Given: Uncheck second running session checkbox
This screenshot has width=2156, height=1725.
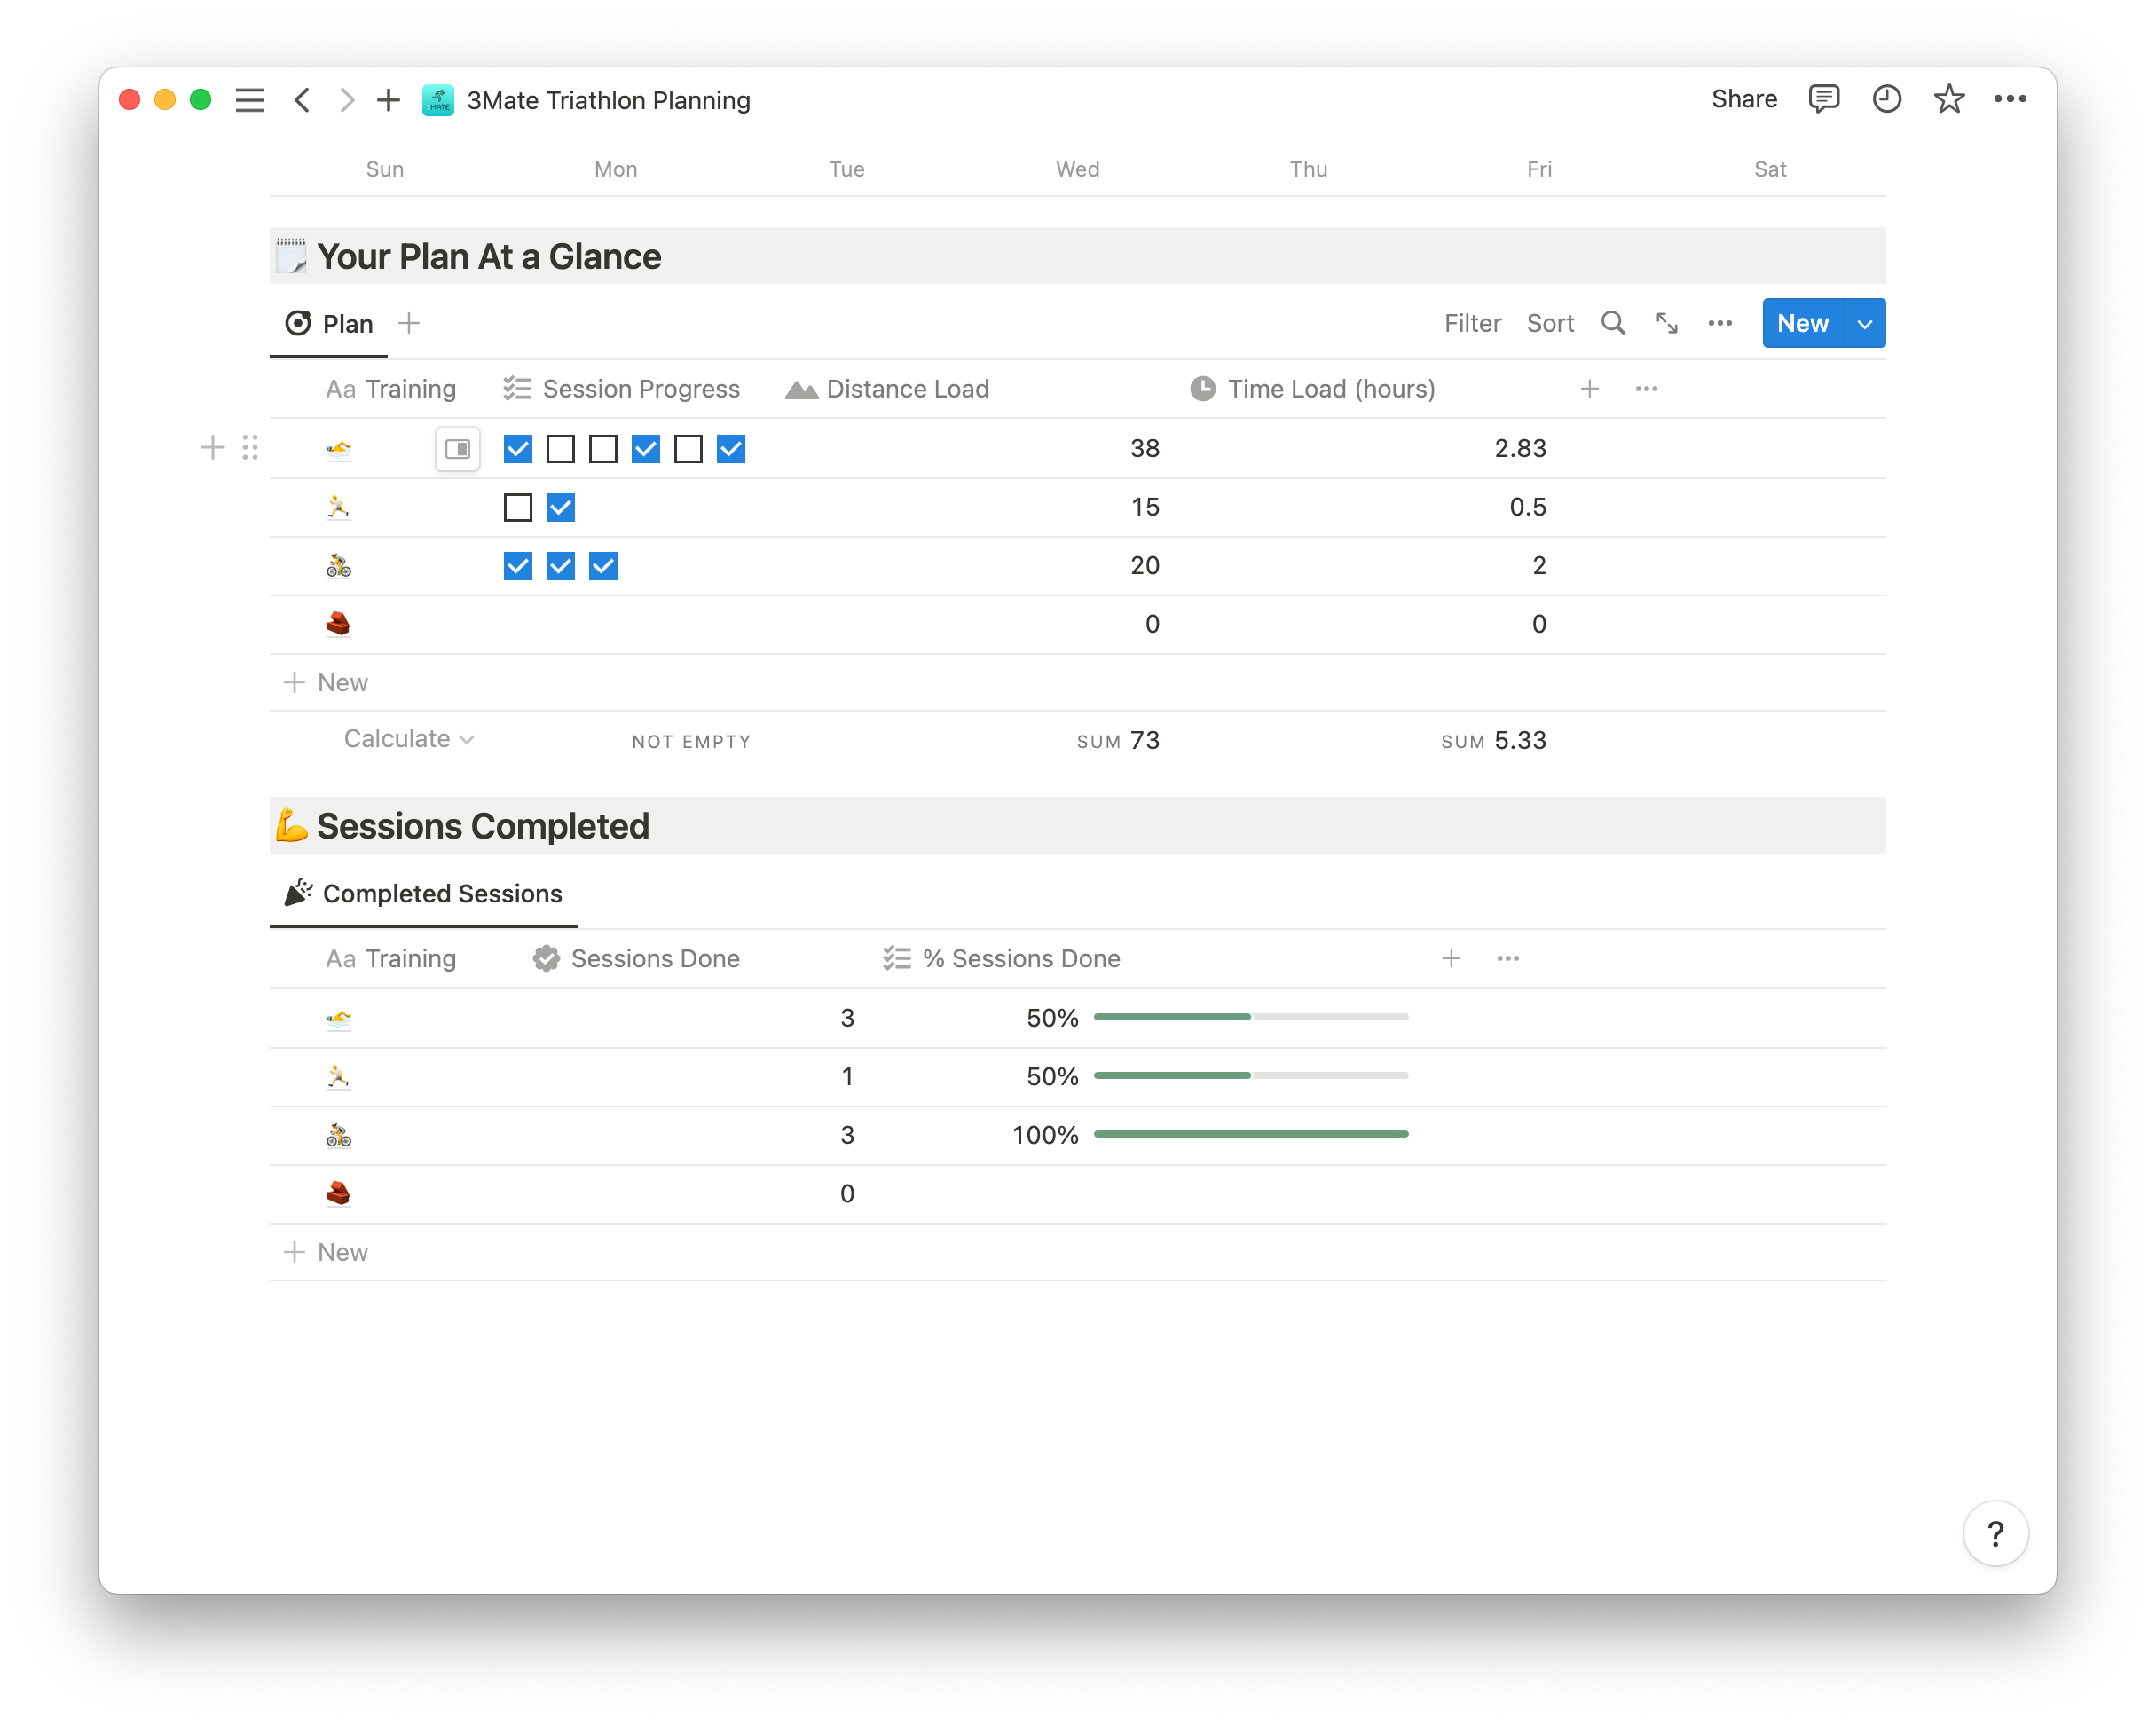Looking at the screenshot, I should click(x=561, y=507).
